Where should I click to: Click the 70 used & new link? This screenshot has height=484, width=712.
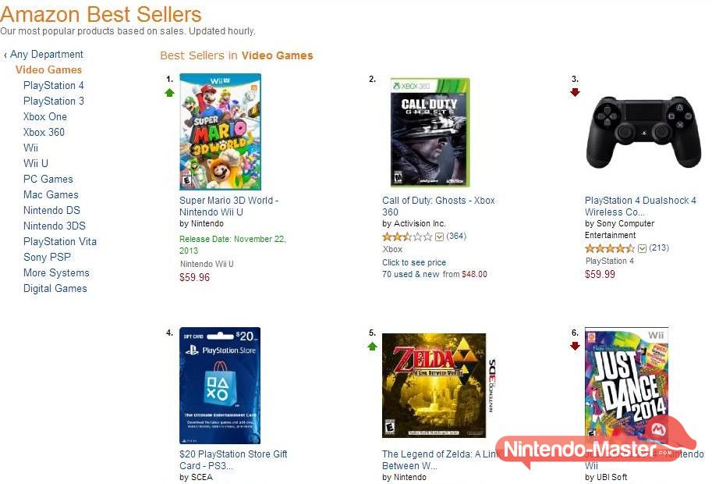coord(410,275)
